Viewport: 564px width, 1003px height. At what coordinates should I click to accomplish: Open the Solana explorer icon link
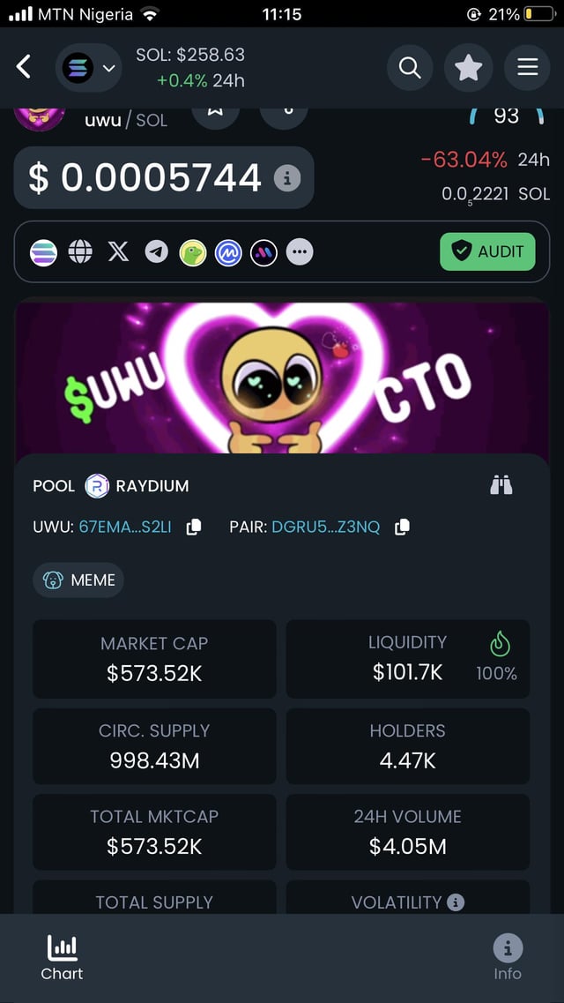click(x=43, y=252)
